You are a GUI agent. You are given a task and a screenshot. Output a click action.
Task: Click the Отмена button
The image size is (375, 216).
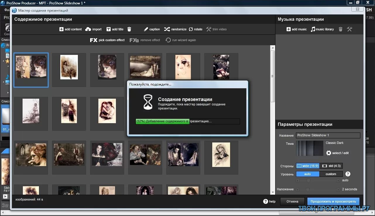(292, 201)
